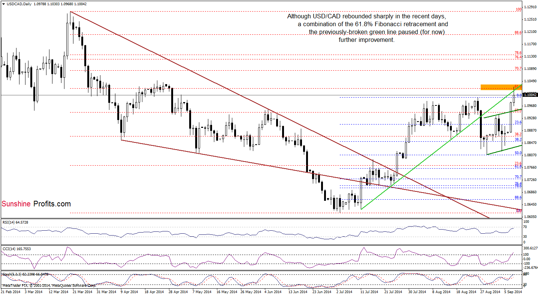Click the 1.06450 price axis label
This screenshot has height=295, width=538.
click(530, 204)
